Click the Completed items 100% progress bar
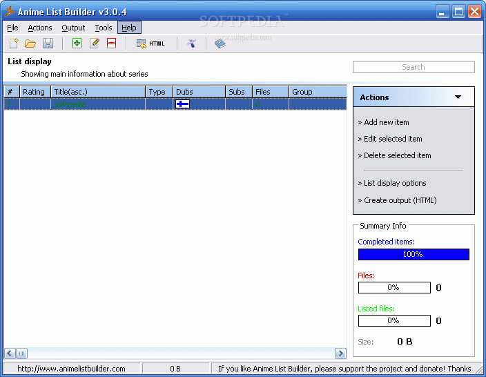Screen dimensions: 486x377 [x=414, y=254]
